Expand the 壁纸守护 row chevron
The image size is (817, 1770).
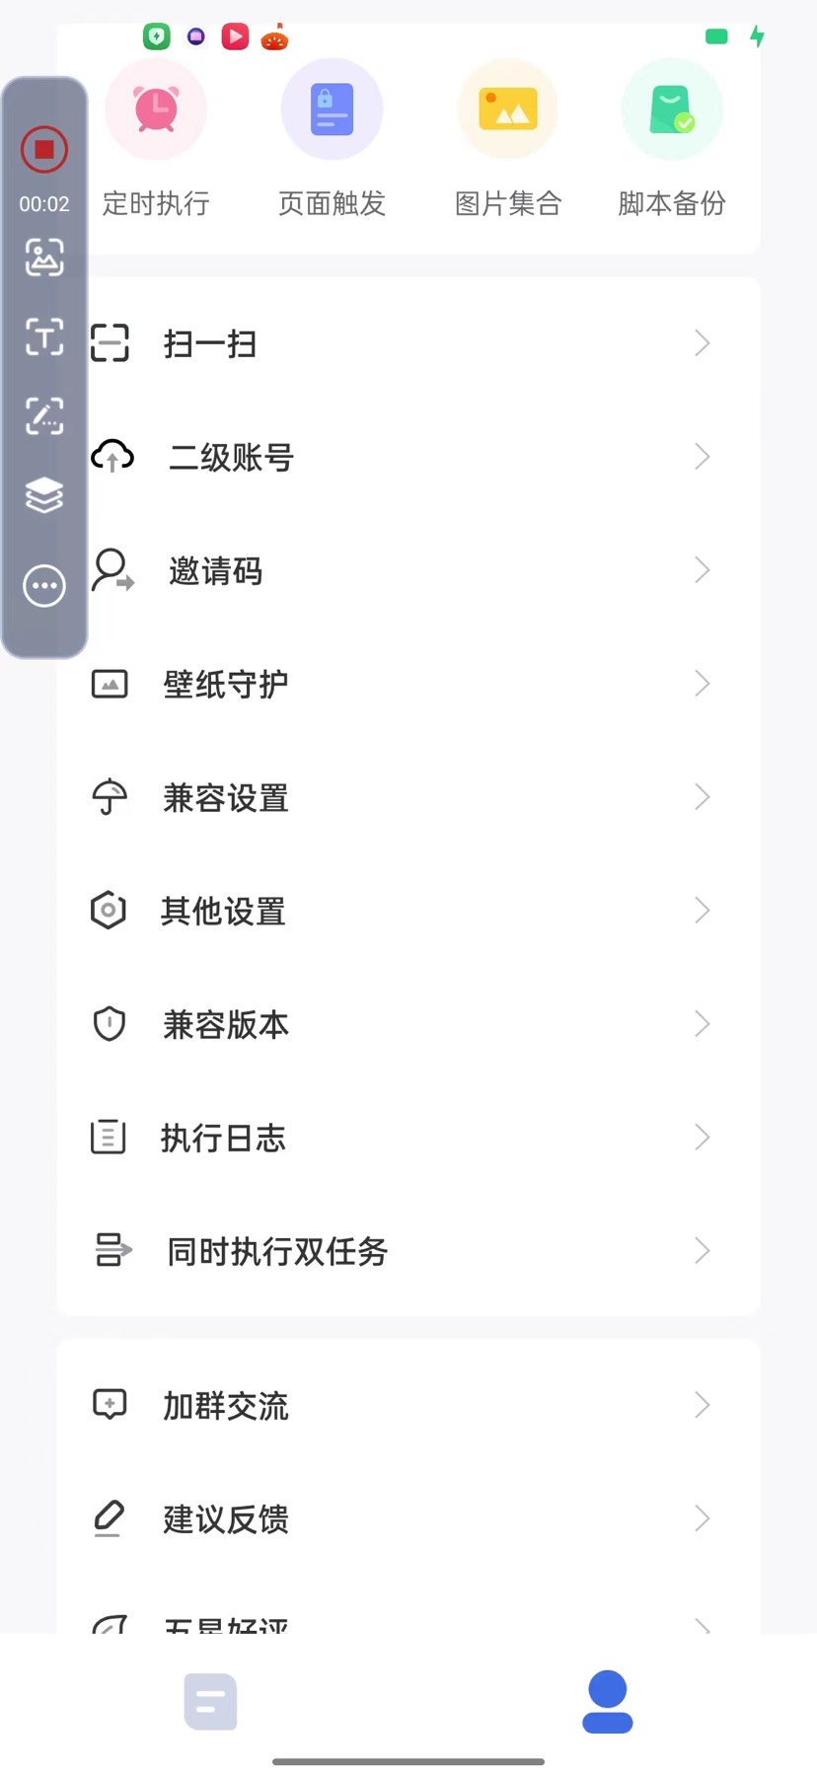pyautogui.click(x=702, y=684)
